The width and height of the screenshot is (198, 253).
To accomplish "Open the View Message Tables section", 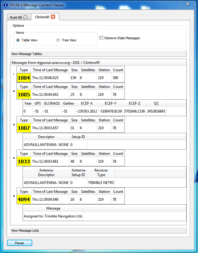I will pos(98,54).
